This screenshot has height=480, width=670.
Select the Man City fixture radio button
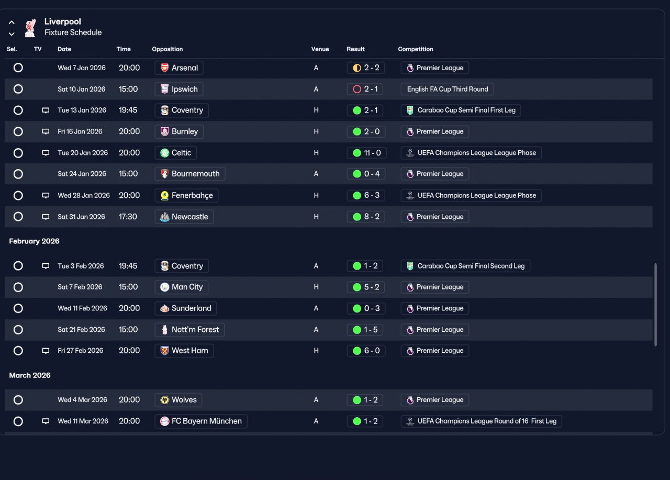coord(18,287)
